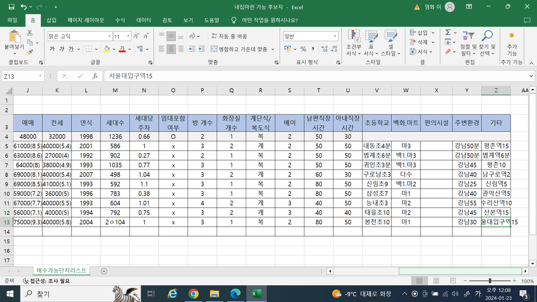Click the Tell me search (어떤 작업을 원하시나요?)

[x=270, y=20]
